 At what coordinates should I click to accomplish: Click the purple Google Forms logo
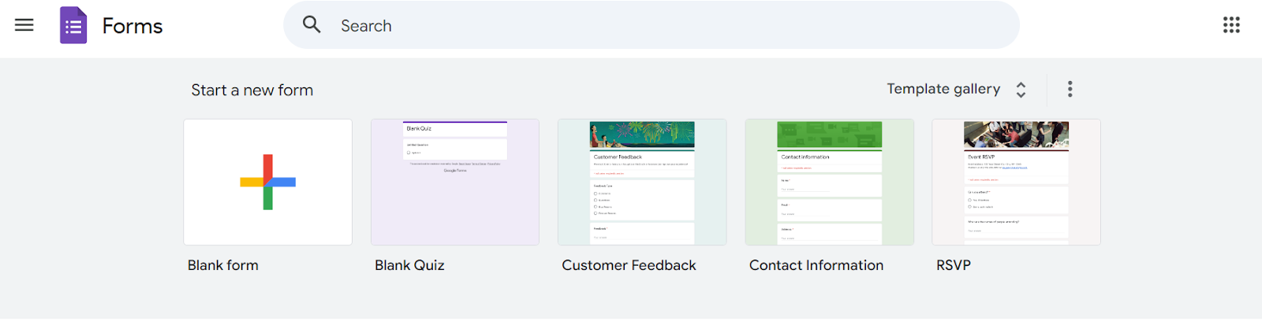click(x=73, y=25)
